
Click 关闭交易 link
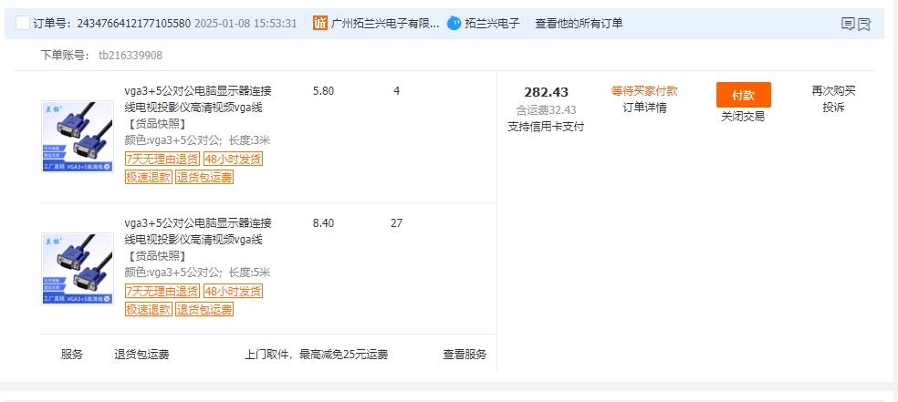pyautogui.click(x=743, y=117)
